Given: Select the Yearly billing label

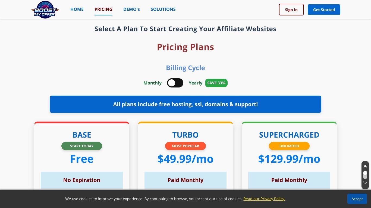Looking at the screenshot, I should click(x=196, y=83).
